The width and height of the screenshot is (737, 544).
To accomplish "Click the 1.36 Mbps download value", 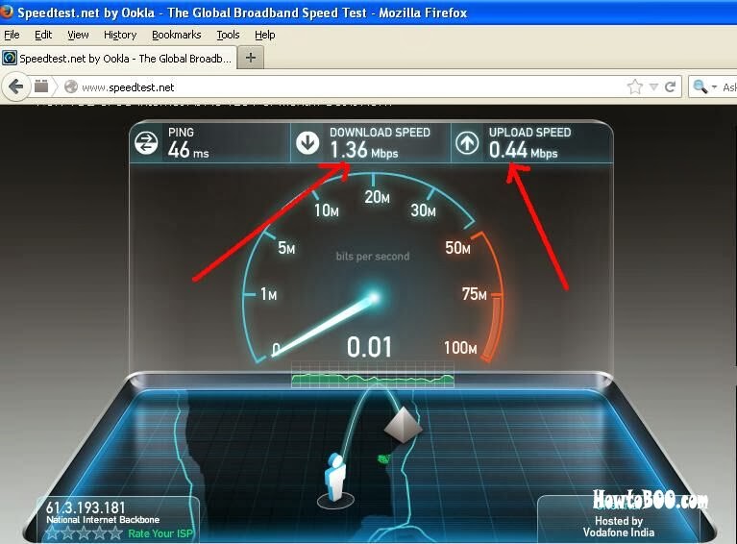I will (364, 151).
